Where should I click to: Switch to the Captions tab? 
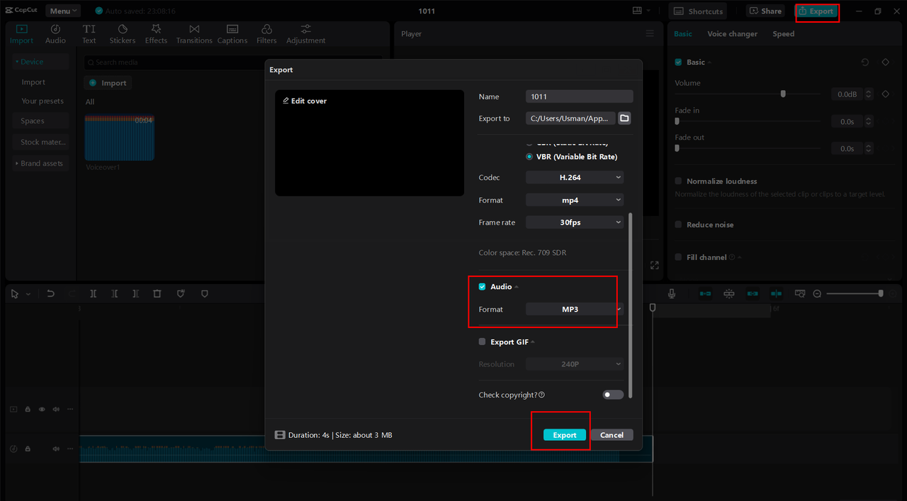click(232, 34)
